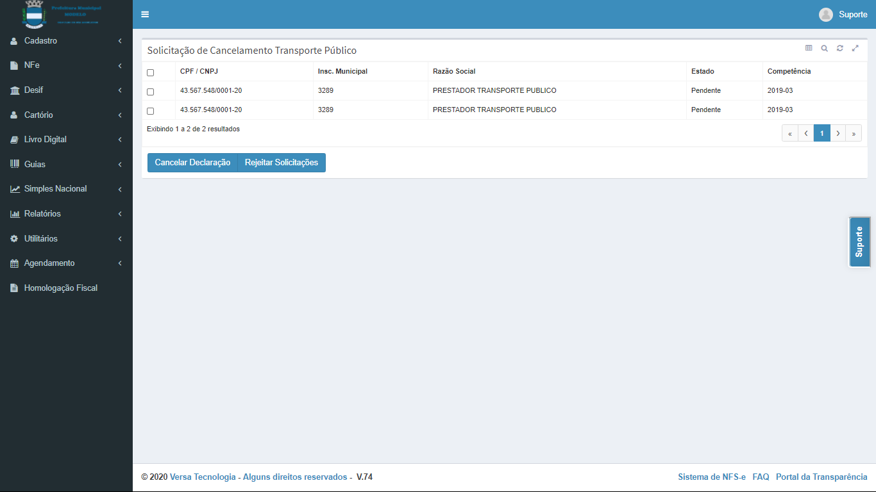Check the first row's checkbox
Viewport: 876px width, 492px height.
(x=151, y=92)
